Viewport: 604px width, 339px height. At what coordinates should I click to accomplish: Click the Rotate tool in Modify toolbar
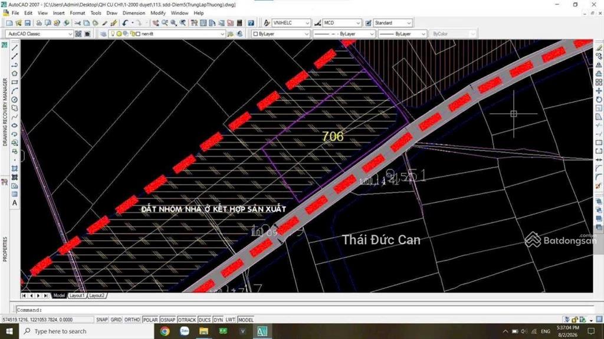(x=599, y=100)
